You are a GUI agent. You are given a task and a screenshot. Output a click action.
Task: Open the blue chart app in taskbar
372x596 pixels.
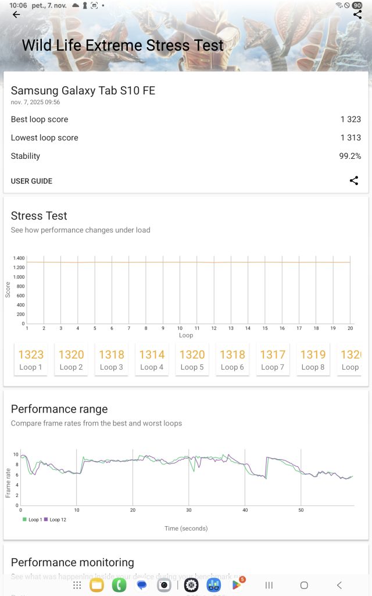point(214,585)
